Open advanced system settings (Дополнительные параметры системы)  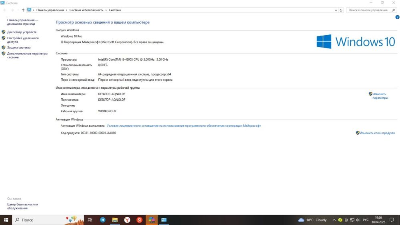27,55
